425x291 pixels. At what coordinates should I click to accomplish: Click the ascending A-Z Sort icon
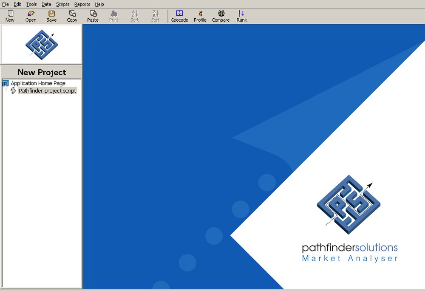coord(135,16)
